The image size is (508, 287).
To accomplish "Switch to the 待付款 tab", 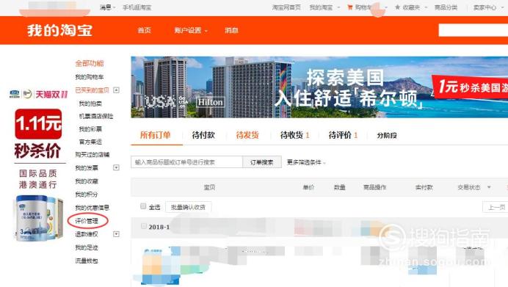I will click(x=203, y=135).
